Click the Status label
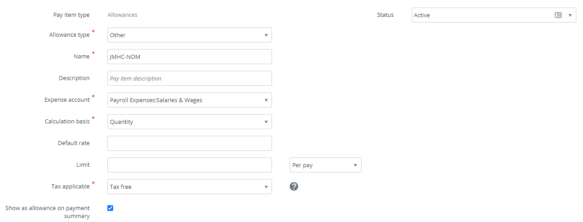Image resolution: width=583 pixels, height=222 pixels. [x=385, y=15]
